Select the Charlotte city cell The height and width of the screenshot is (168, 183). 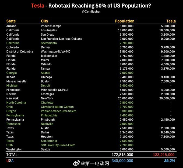(x=47, y=103)
